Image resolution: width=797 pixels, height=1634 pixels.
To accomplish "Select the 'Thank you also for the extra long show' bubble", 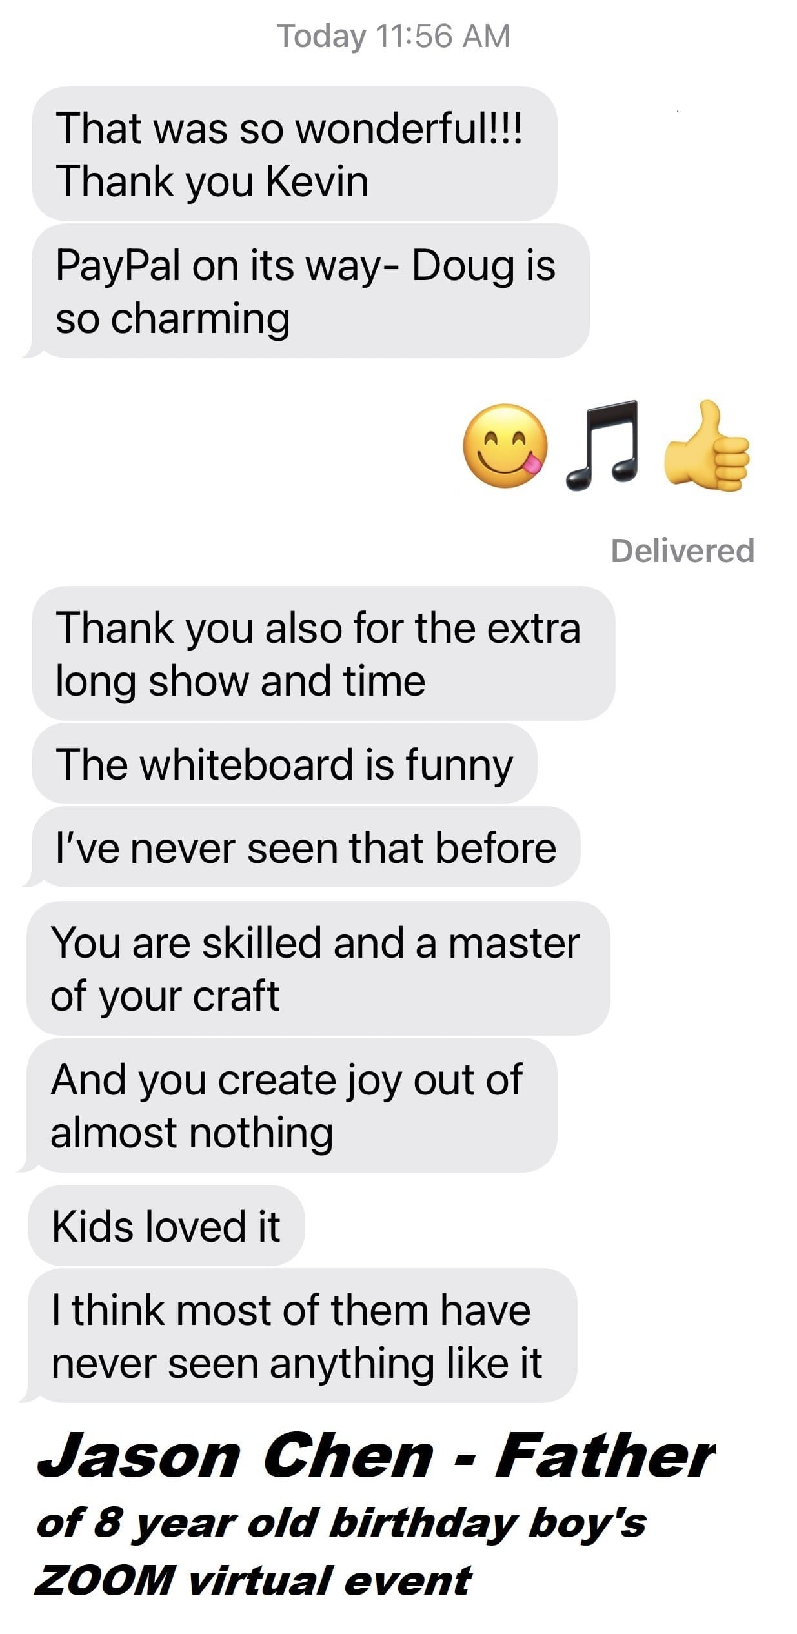I will [323, 653].
